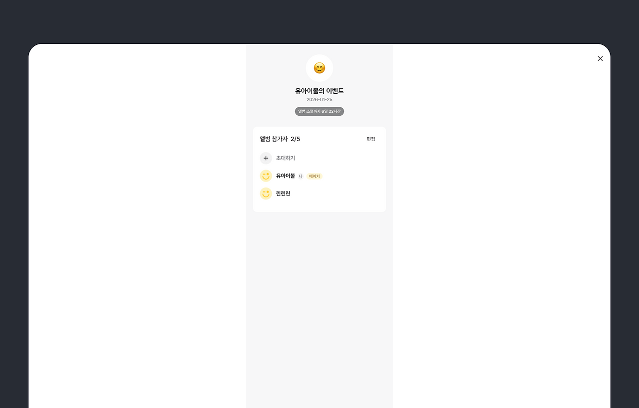Click the event title 유아이볼의 이벤트

tap(319, 91)
